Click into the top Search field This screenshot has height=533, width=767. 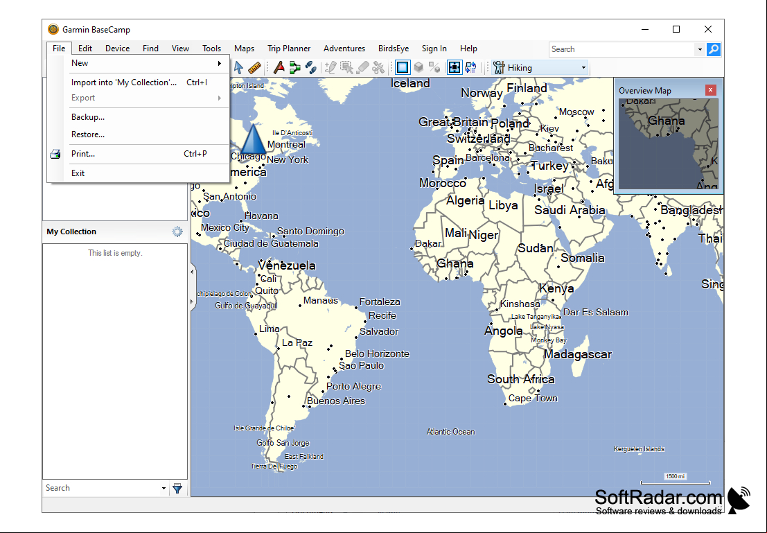pos(622,49)
